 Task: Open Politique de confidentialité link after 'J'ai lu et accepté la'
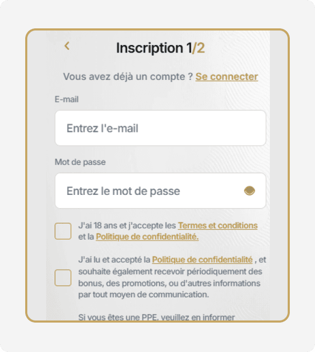coord(202,259)
